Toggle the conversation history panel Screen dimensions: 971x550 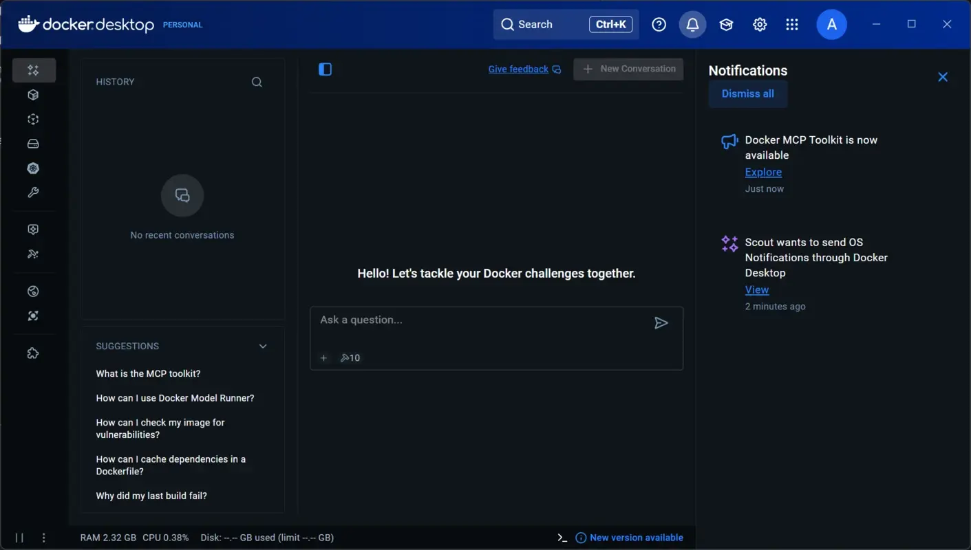325,69
